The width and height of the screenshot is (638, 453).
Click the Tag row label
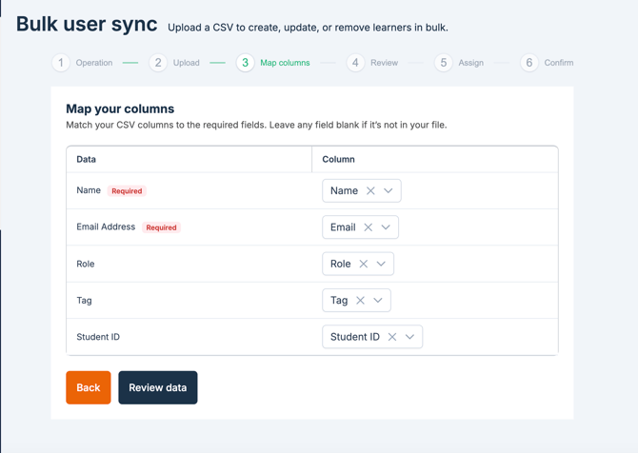[x=84, y=301]
